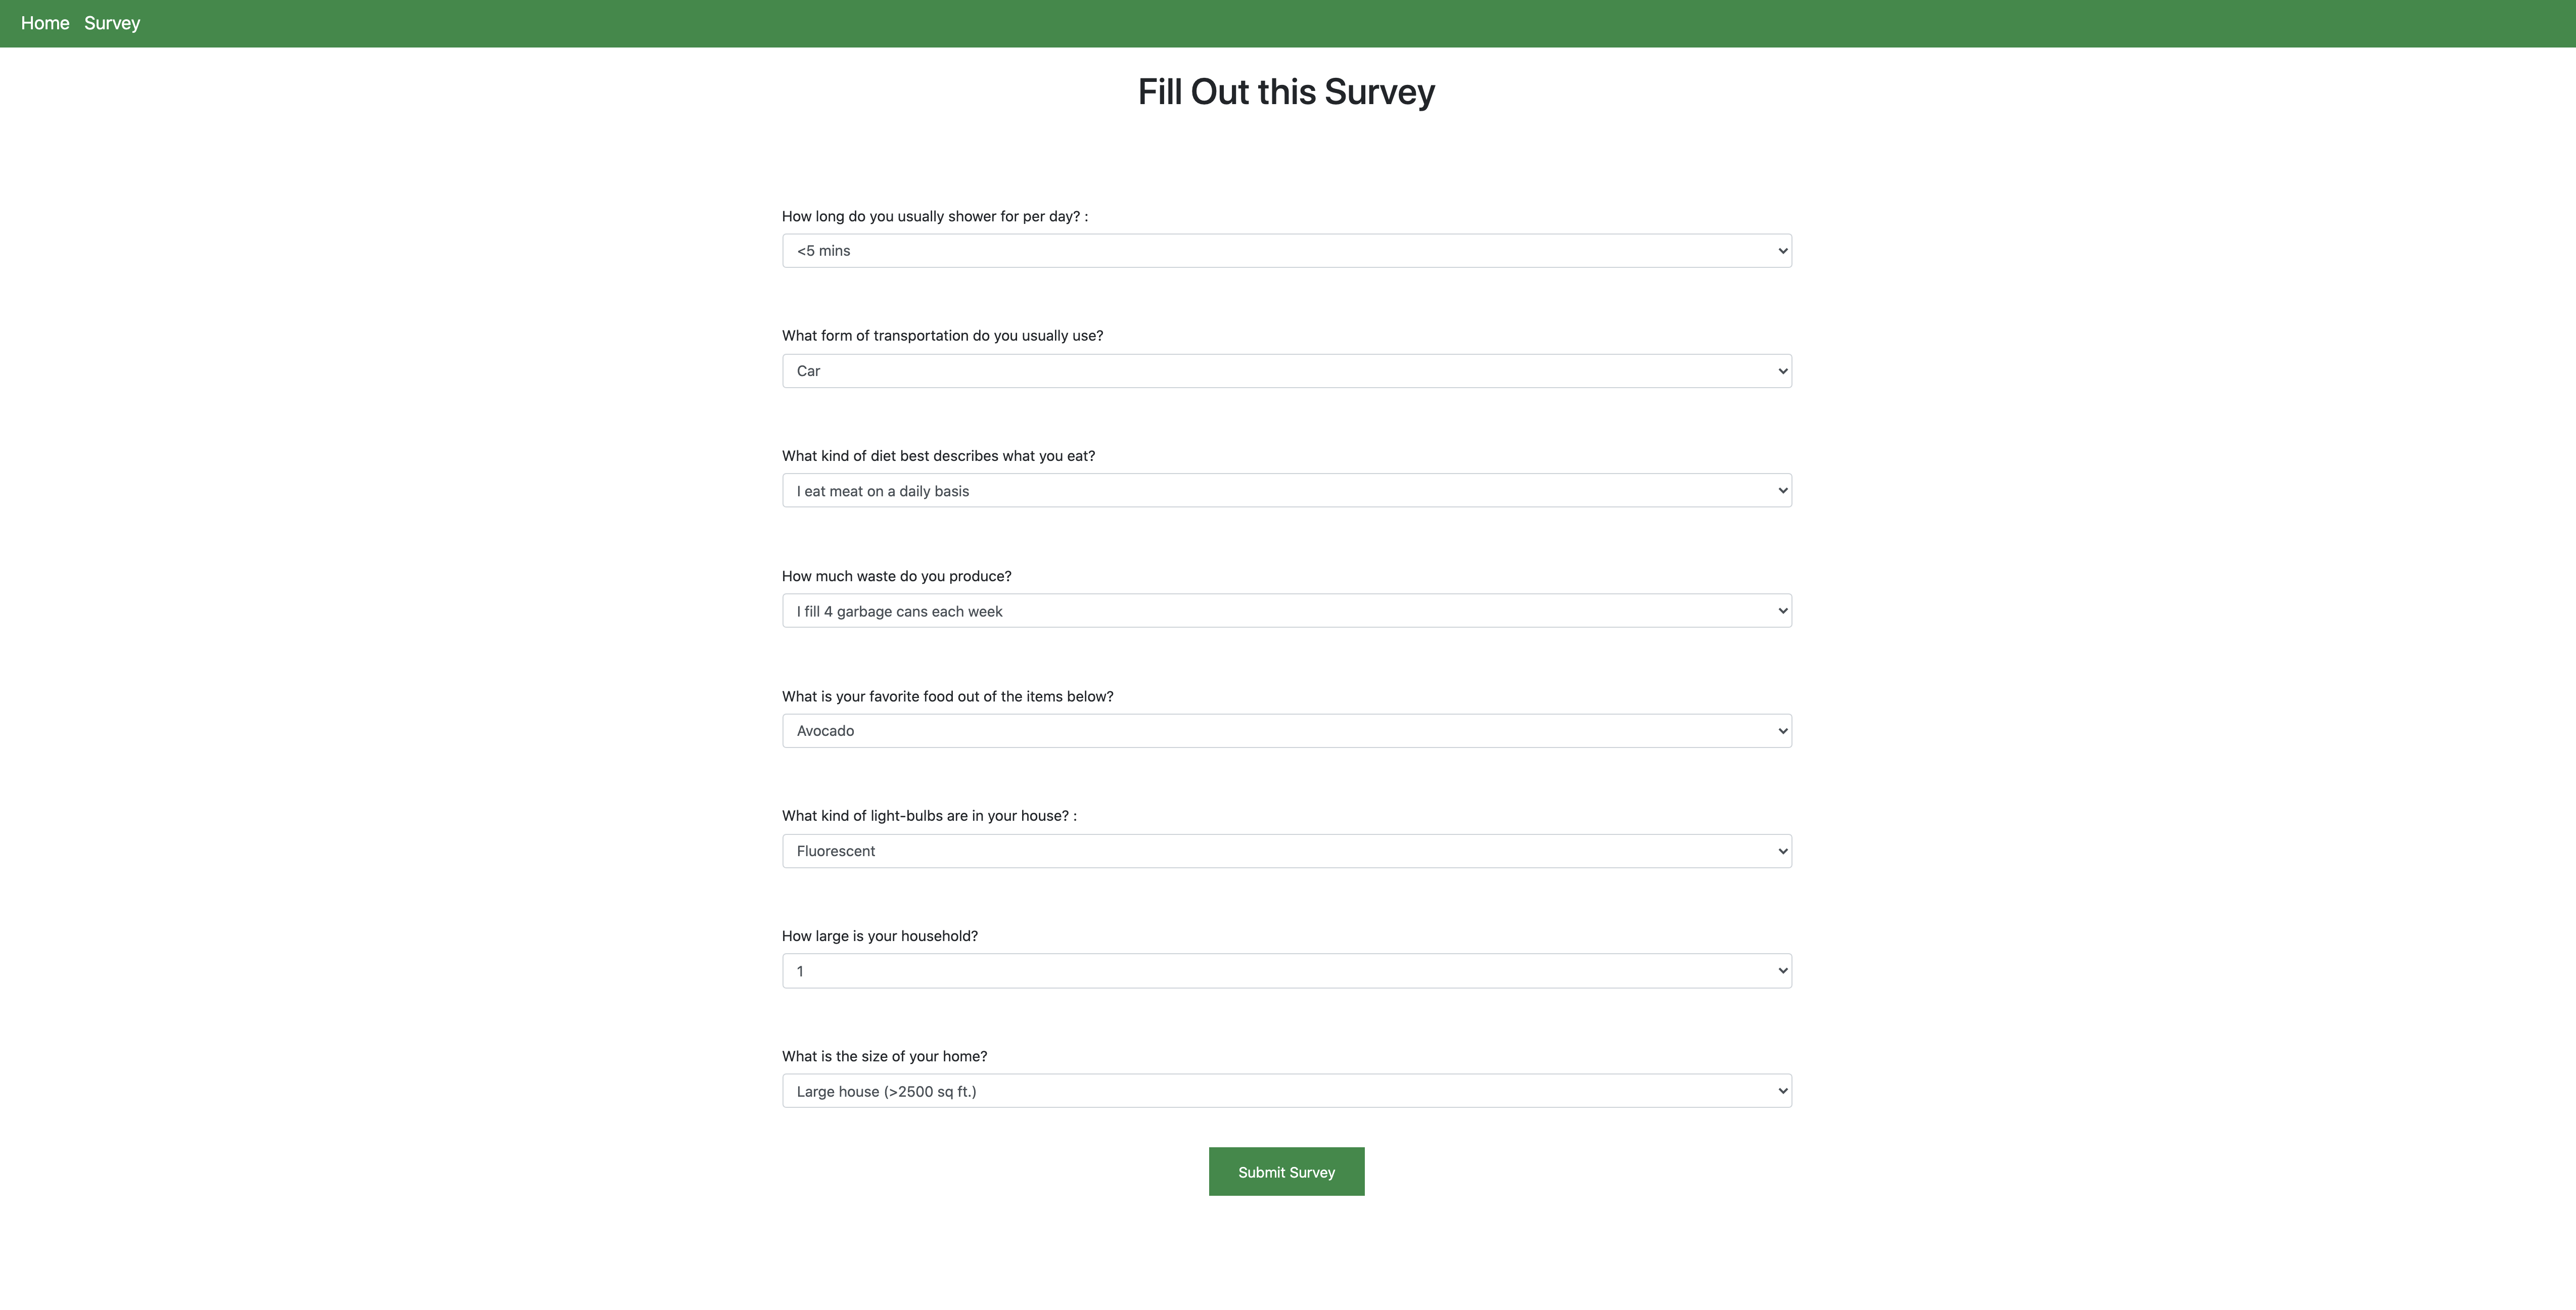Click the transportation question label
The height and width of the screenshot is (1310, 2576).
coord(942,336)
